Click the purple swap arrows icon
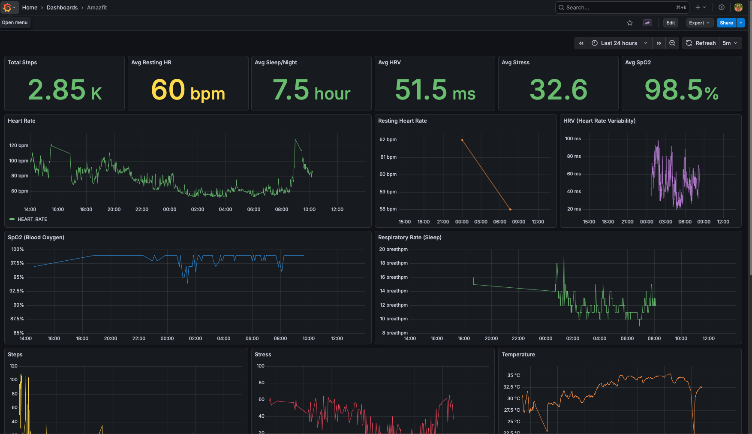The height and width of the screenshot is (434, 752). click(647, 23)
